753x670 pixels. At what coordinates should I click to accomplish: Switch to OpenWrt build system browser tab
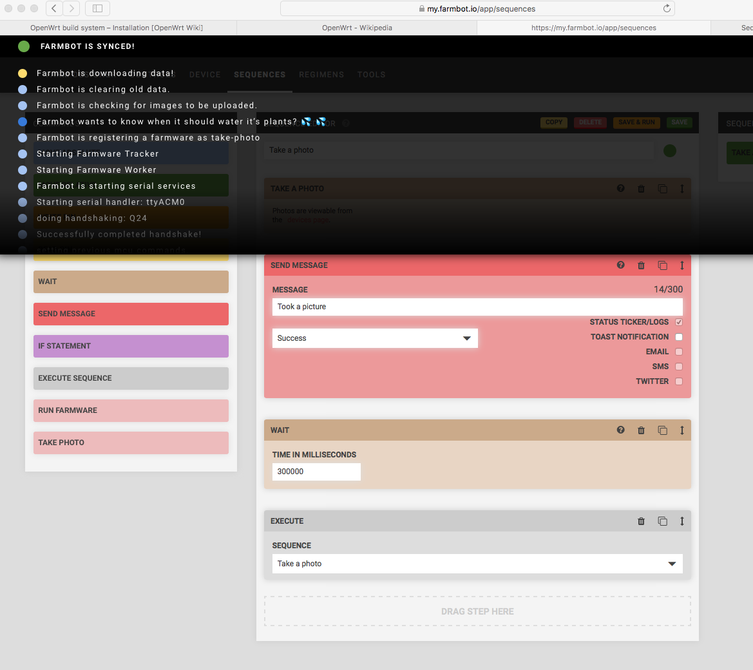coord(118,28)
